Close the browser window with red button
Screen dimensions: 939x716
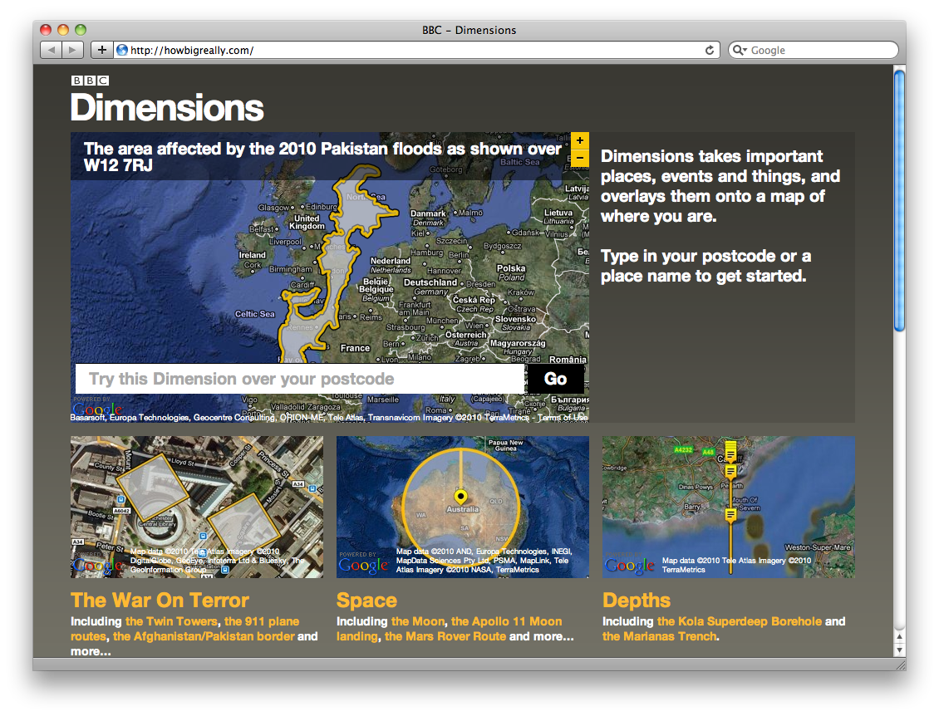[46, 29]
